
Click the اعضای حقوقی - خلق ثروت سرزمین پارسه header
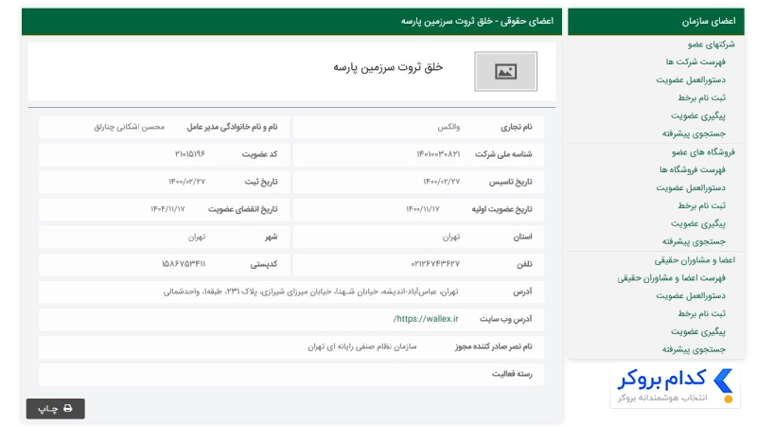click(x=291, y=21)
